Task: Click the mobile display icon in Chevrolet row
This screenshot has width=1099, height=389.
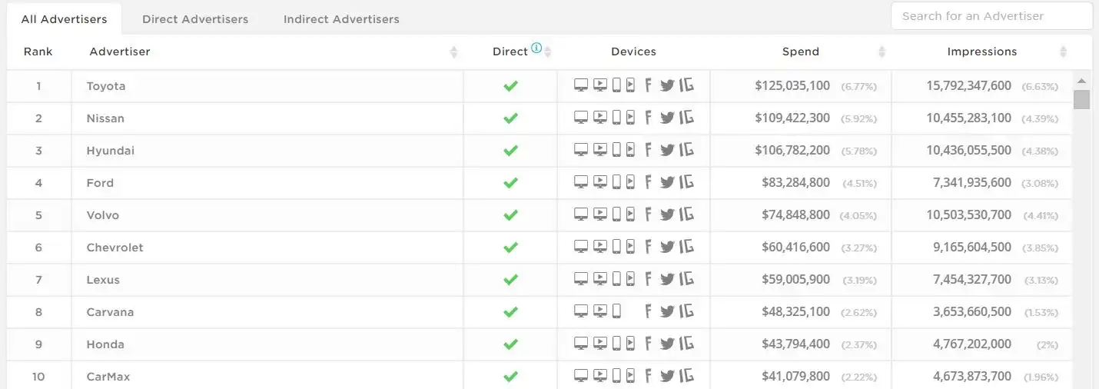Action: click(x=616, y=247)
